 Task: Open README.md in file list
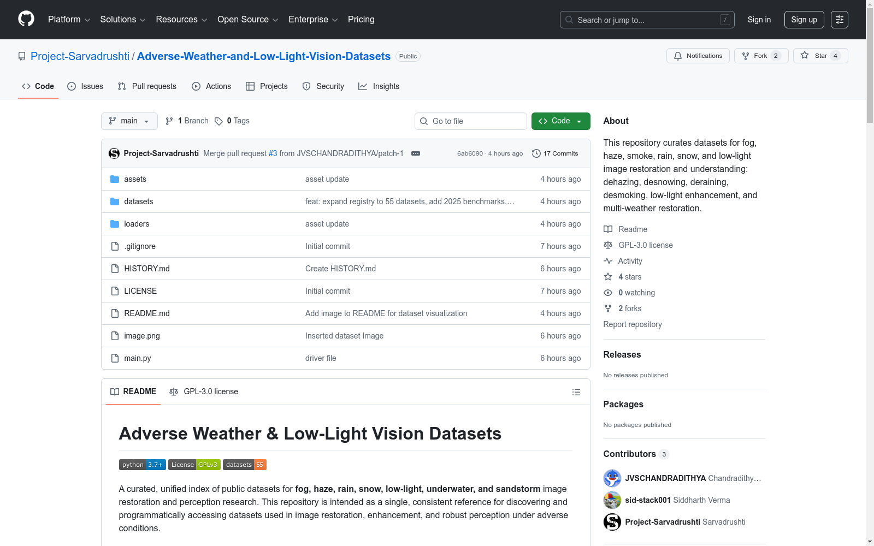pos(147,313)
